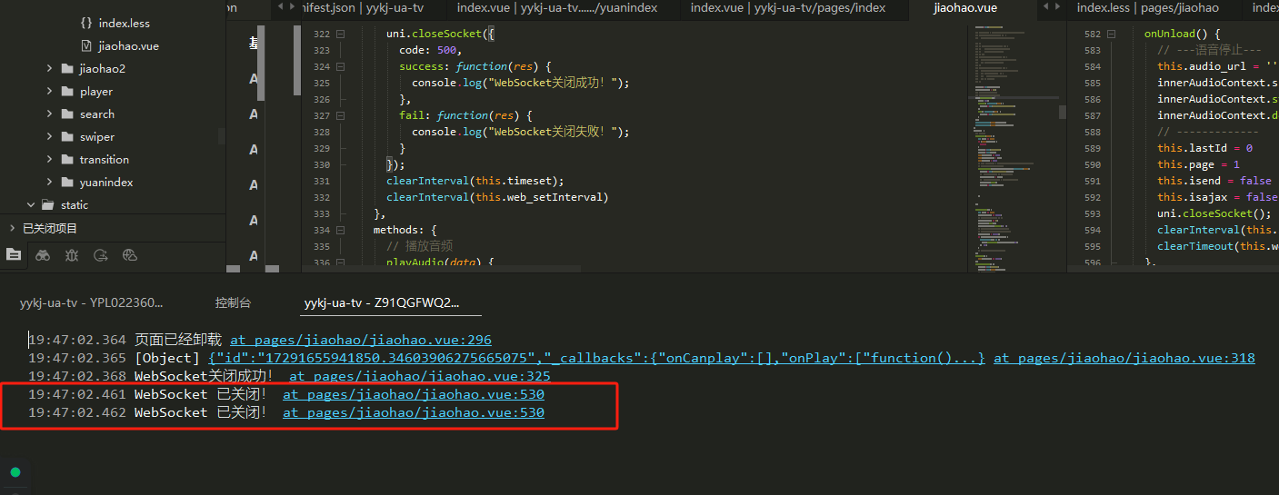
Task: Switch to the 控制台 console tab
Action: click(233, 302)
